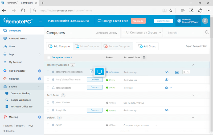The width and height of the screenshot is (213, 135).
Task: Click the Export Computer List link
Action: 196,46
